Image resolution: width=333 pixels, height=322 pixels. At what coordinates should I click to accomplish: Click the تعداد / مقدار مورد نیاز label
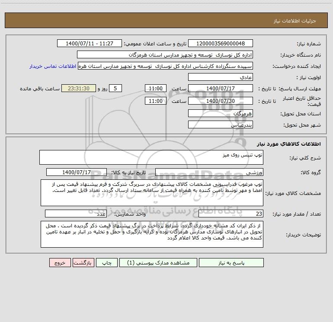pos(297,214)
